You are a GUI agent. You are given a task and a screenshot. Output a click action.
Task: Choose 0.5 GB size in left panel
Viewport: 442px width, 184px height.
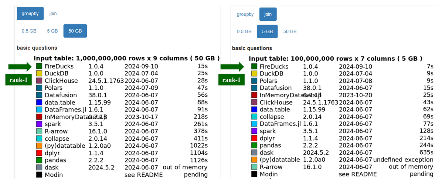tap(29, 31)
